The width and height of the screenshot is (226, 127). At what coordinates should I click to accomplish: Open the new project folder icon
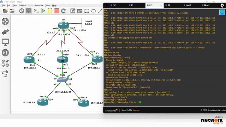[x=5, y=11]
